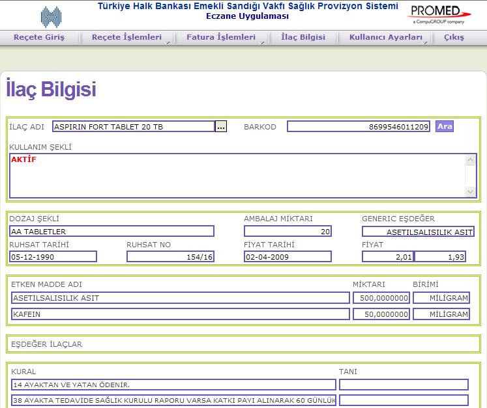
Task: Click the Generic Eşdeğer field
Action: coord(418,232)
